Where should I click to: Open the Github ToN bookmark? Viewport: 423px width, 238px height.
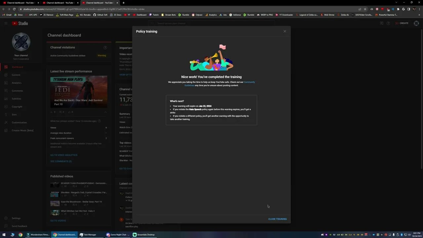(x=100, y=15)
